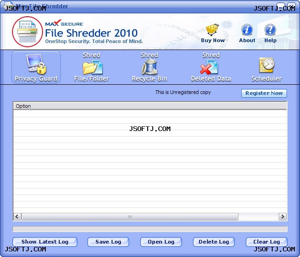Viewport: 300px width, 257px height.
Task: Click the File Shredder logo emblem
Action: pyautogui.click(x=27, y=32)
